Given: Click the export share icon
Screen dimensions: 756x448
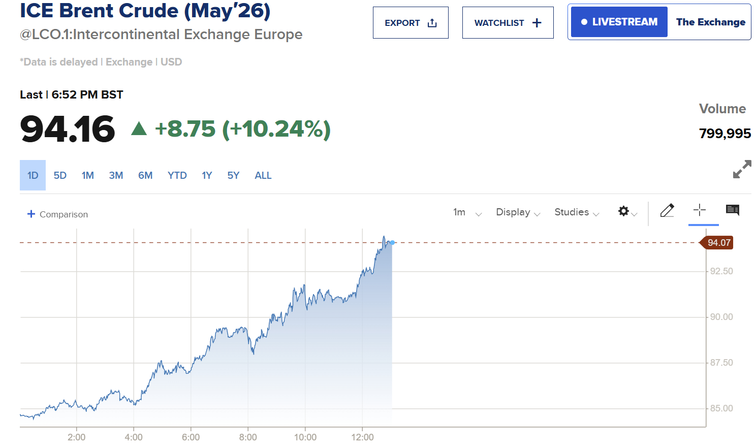Looking at the screenshot, I should click(x=432, y=23).
